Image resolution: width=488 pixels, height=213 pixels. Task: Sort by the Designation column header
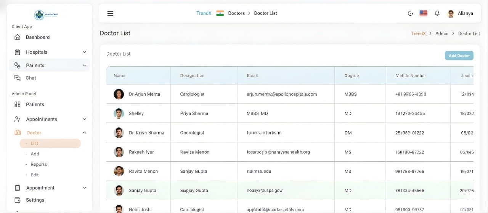point(192,76)
